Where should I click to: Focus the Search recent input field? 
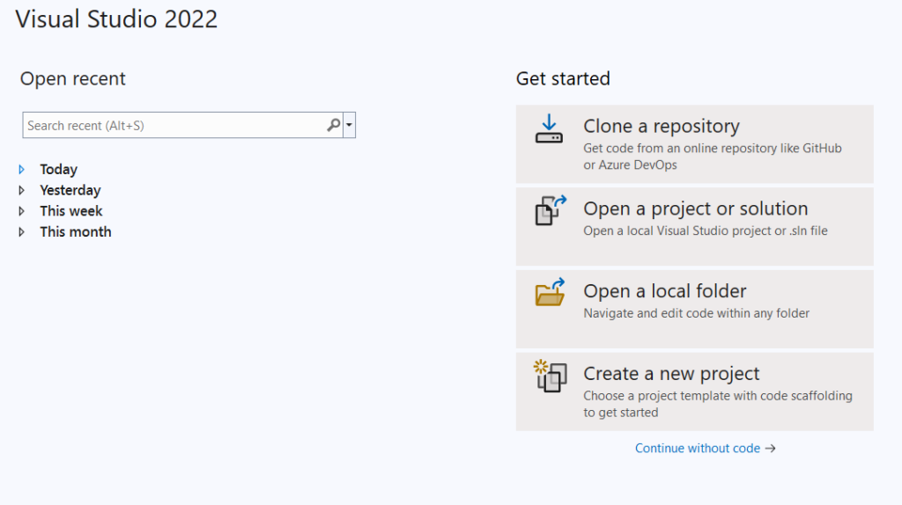(174, 125)
